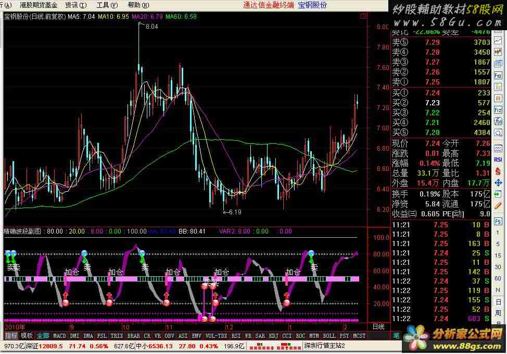Switch to 1-minute period in the sidebar
The height and width of the screenshot is (354, 507).
pos(498,233)
